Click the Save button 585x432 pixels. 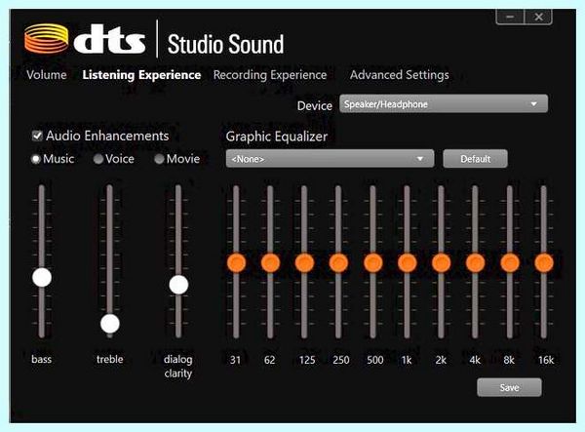(509, 387)
